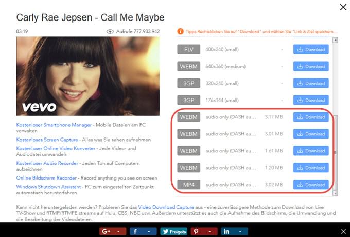Close the video download dialog with X
The image size is (350, 237).
coord(343,7)
